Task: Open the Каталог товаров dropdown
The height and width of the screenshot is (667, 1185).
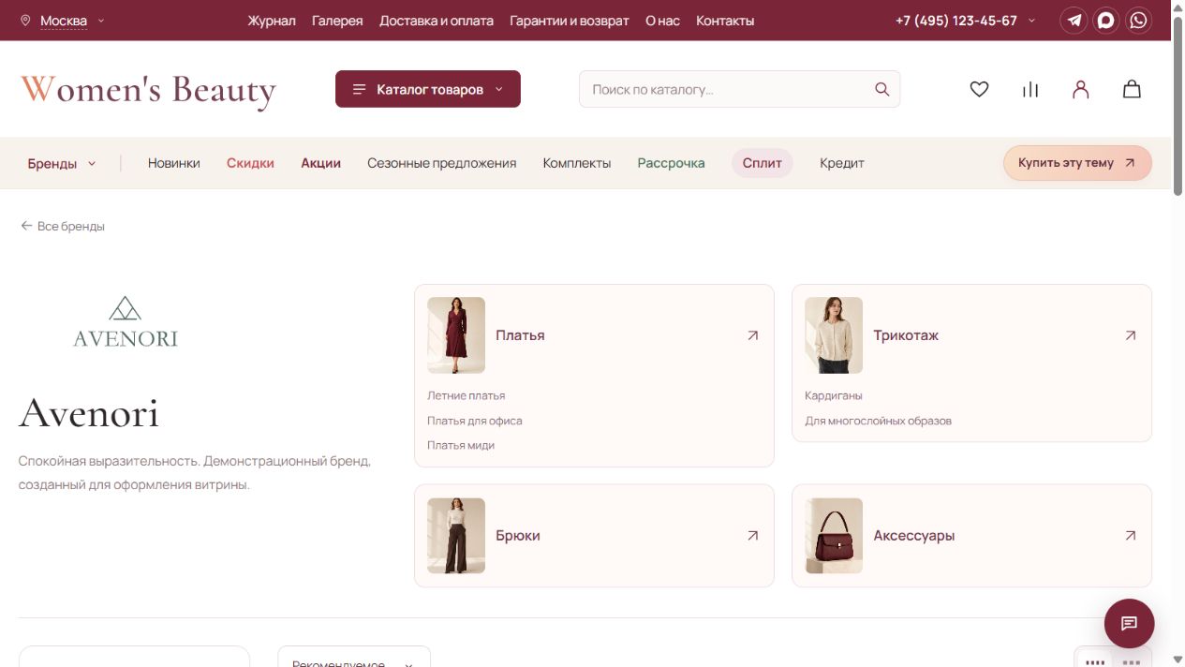Action: tap(428, 89)
